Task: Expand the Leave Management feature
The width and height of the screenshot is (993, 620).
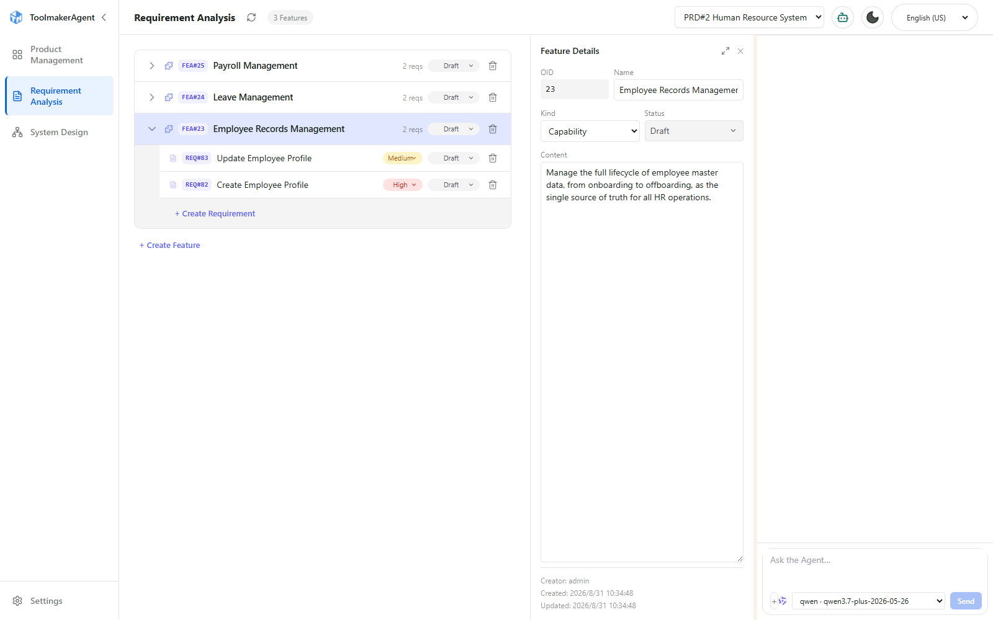Action: coord(151,97)
